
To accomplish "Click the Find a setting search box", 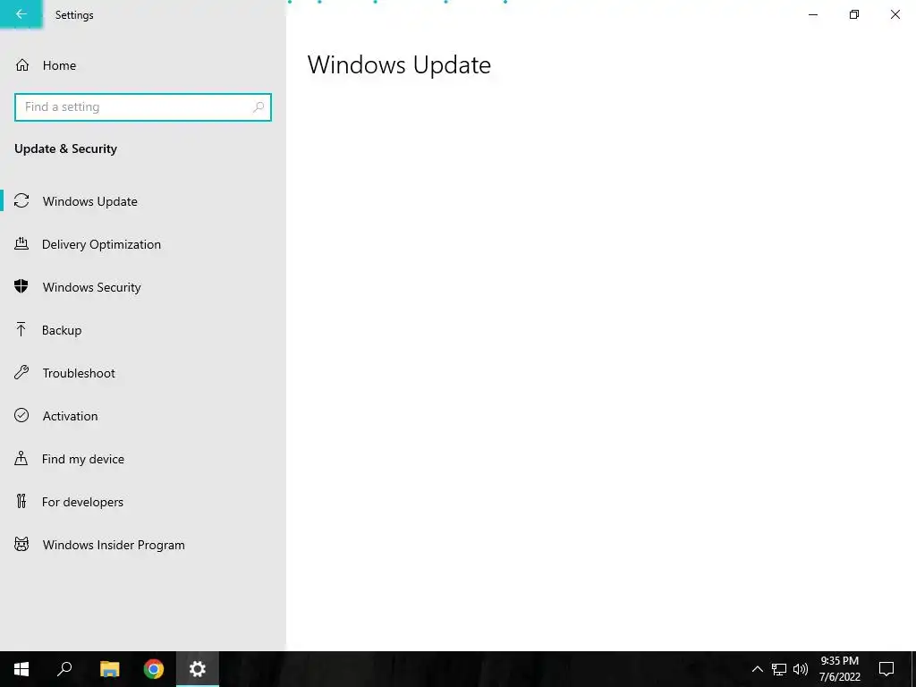I will point(143,107).
